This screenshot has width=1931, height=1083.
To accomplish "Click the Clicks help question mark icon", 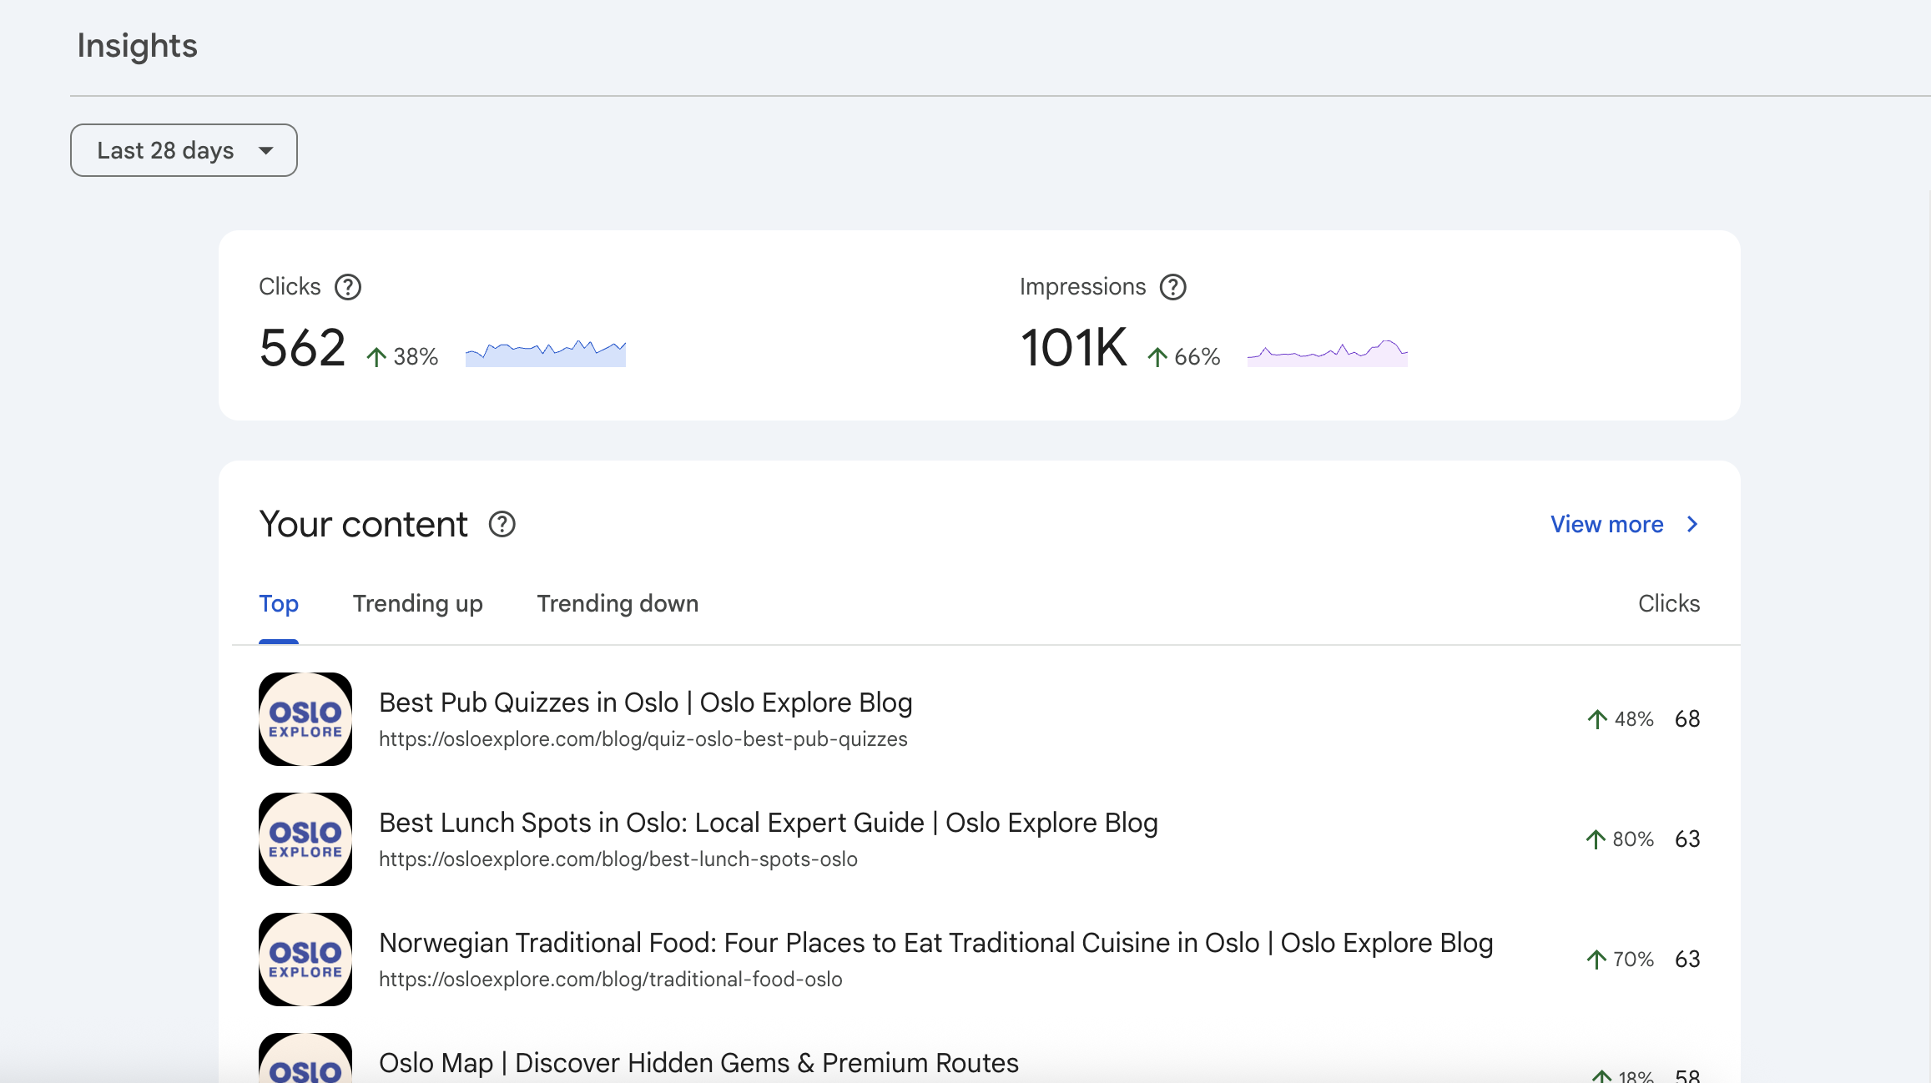I will point(348,287).
